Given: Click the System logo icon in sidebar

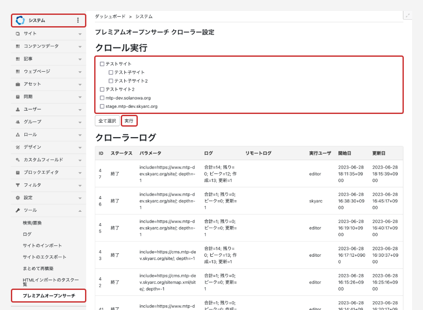Looking at the screenshot, I should (20, 20).
